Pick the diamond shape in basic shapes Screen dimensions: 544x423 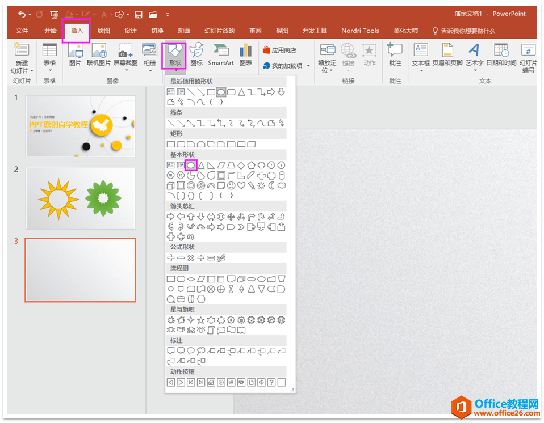(x=241, y=166)
